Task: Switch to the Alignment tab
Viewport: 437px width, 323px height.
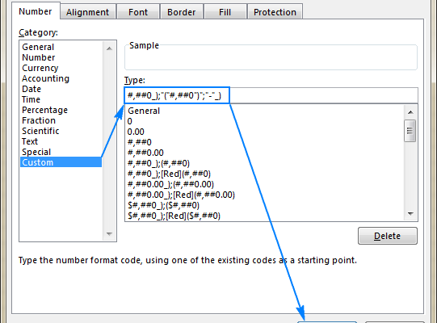Action: point(87,12)
